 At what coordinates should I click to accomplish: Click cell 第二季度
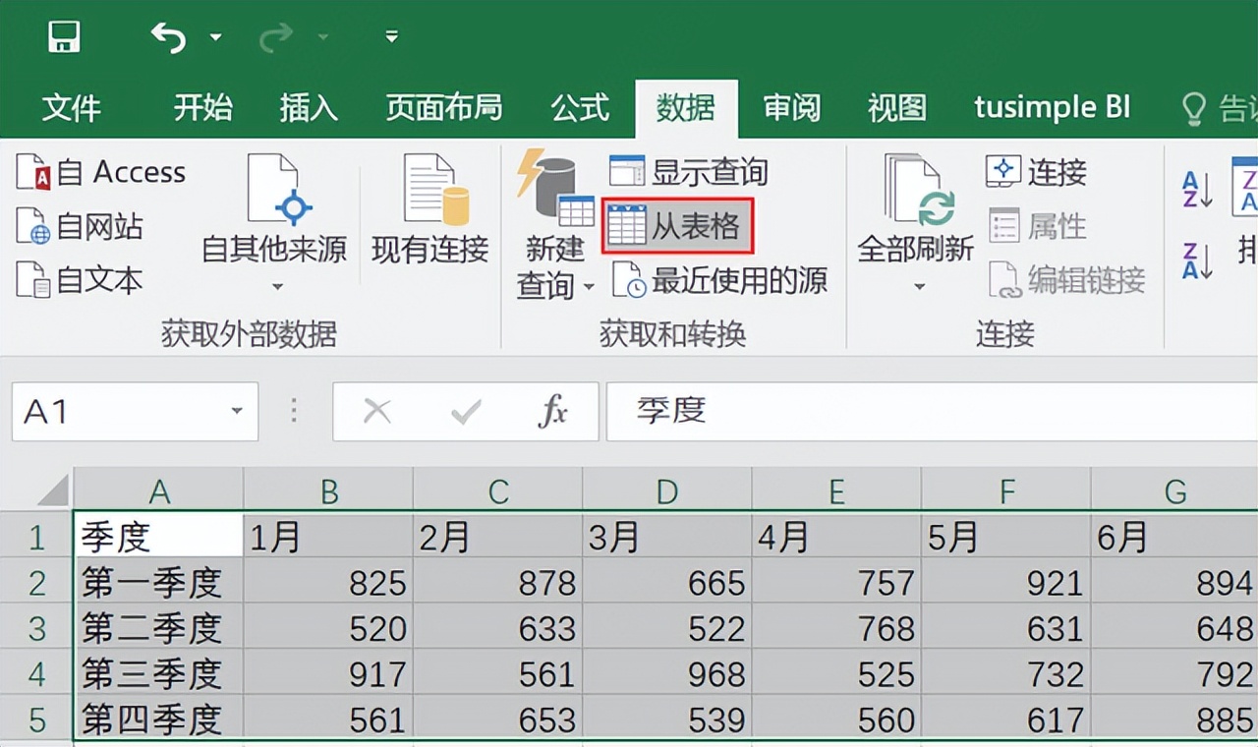tap(159, 628)
